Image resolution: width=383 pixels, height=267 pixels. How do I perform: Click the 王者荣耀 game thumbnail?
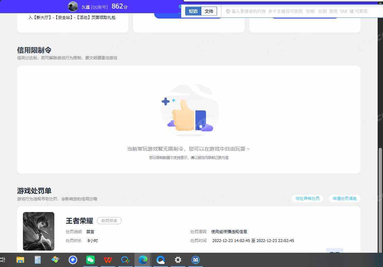coord(39,231)
